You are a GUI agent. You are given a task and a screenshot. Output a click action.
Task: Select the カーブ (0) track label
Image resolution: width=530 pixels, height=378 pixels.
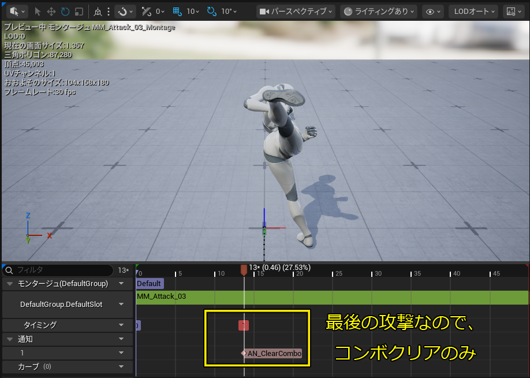point(35,366)
